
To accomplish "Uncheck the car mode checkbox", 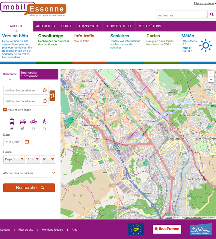I will pyautogui.click(x=23, y=129).
